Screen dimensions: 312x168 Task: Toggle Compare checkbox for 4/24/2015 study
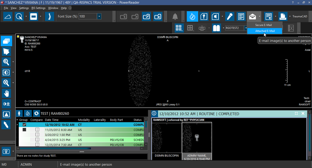37,140
